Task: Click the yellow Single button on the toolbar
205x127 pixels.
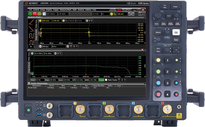Action: pyautogui.click(x=39, y=14)
